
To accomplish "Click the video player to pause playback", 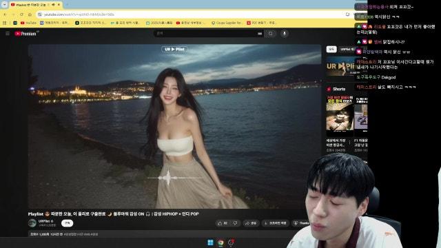I will tap(174, 127).
